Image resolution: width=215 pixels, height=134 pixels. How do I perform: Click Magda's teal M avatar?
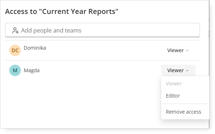coord(15,70)
